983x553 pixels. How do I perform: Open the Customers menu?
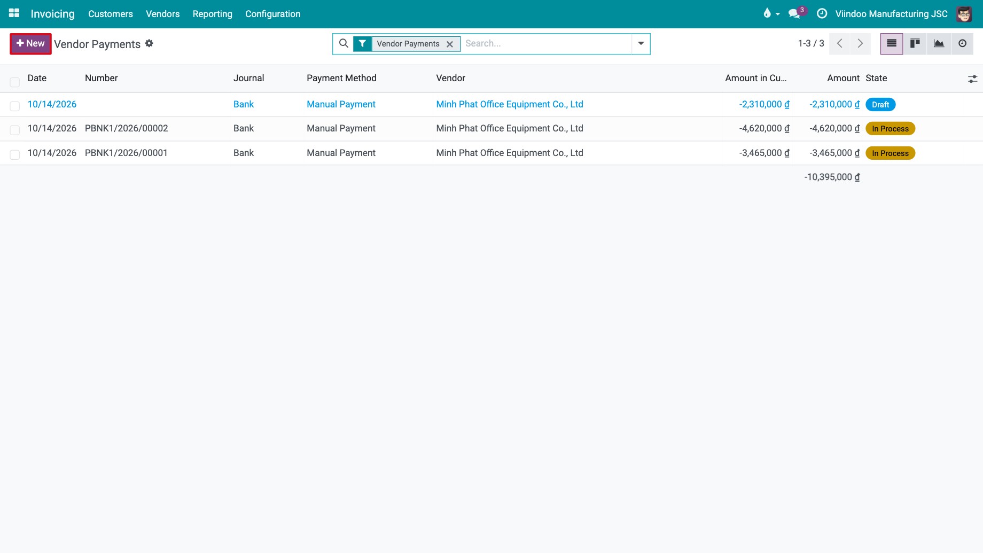coord(111,14)
